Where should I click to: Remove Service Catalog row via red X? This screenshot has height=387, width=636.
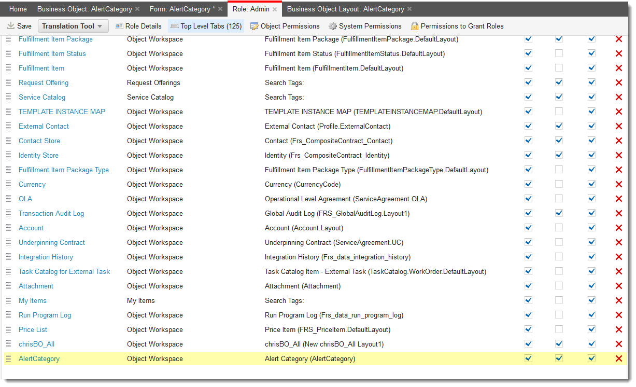point(618,97)
